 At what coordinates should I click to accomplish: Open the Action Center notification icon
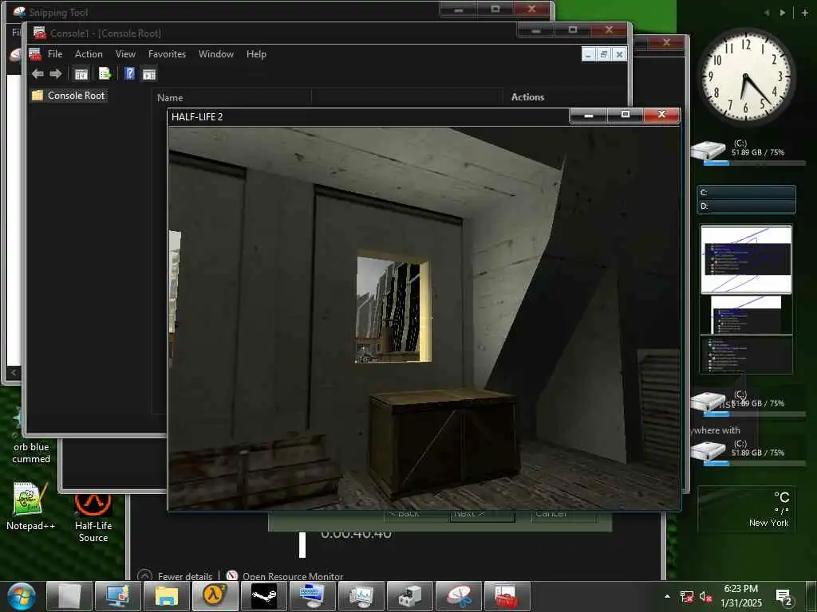[x=784, y=596]
